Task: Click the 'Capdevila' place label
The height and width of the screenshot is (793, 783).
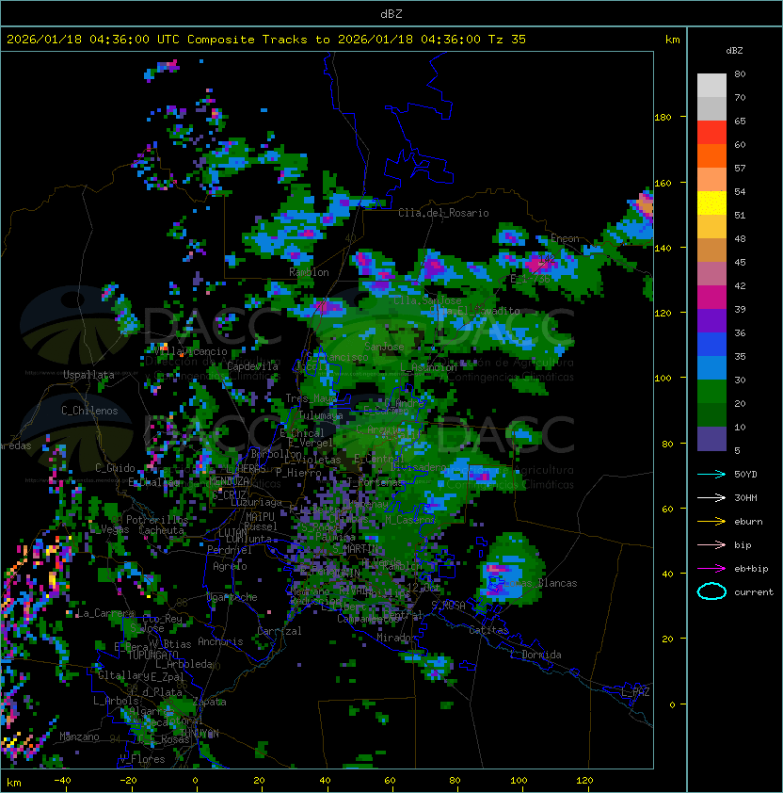Action: [x=252, y=366]
